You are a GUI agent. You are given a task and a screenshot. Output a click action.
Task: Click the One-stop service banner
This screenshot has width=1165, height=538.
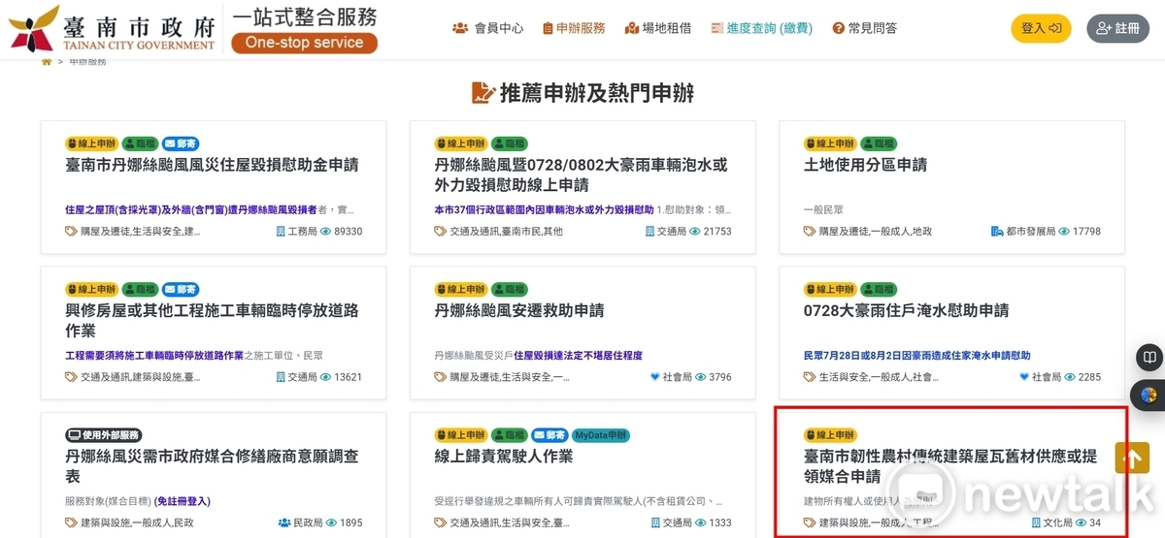[304, 43]
